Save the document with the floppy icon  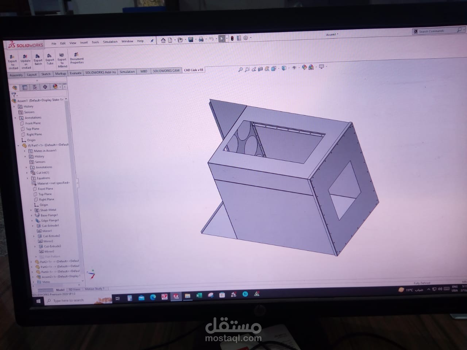[190, 39]
